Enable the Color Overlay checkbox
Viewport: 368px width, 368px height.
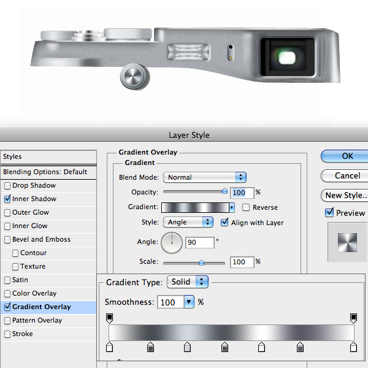7,294
